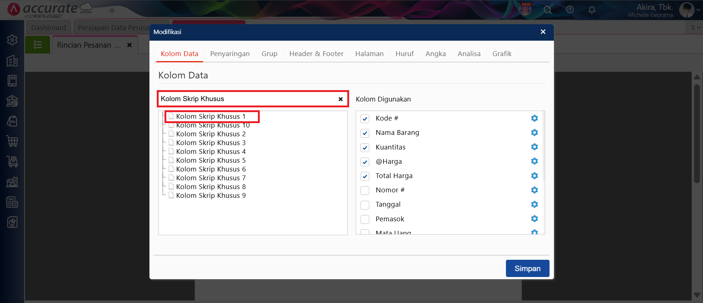The width and height of the screenshot is (703, 303).
Task: Open the shopping cart module in sidebar
Action: (x=12, y=141)
